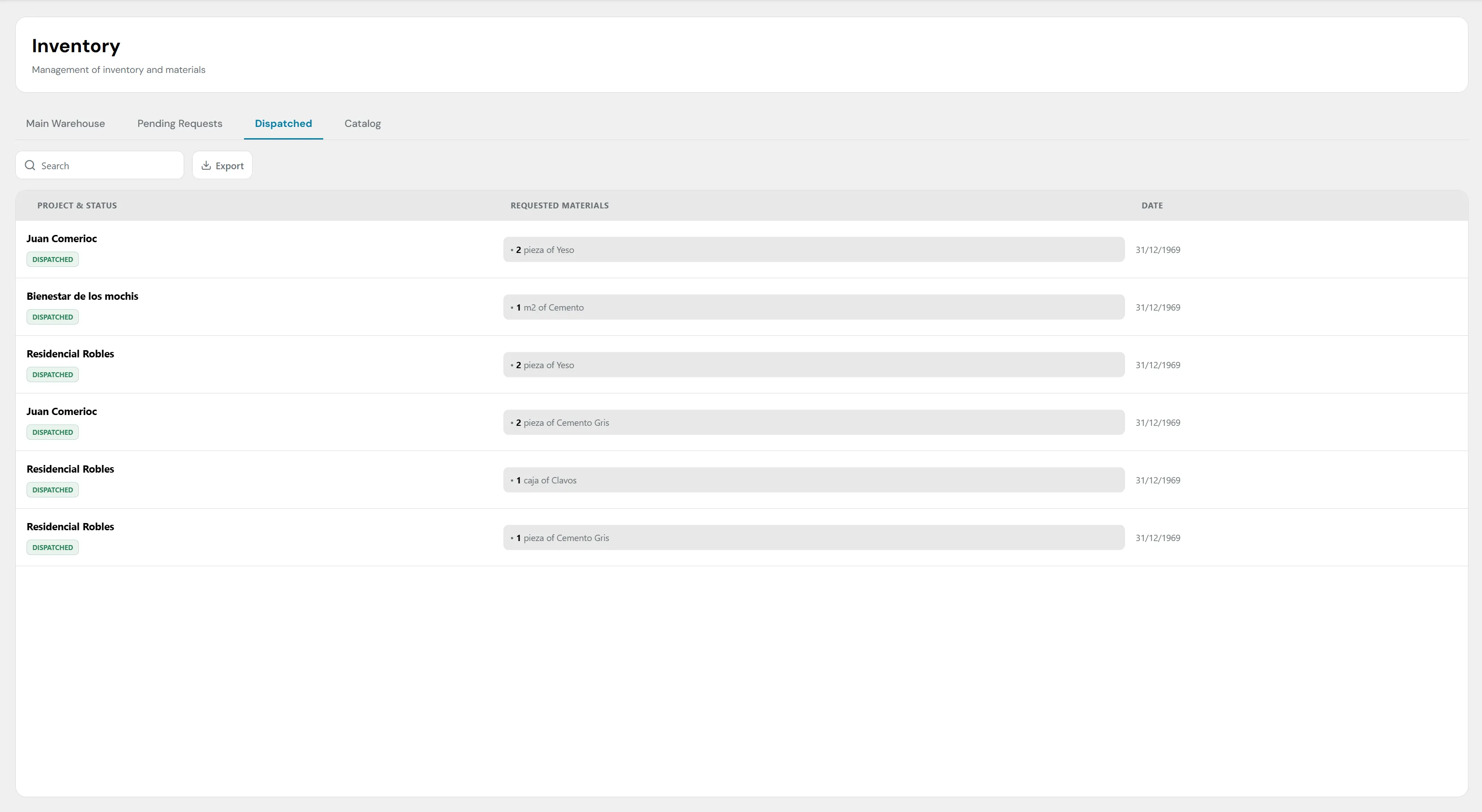Click the 1 caja of Clavos material entry
Screen dimensions: 1482x812
(813, 480)
